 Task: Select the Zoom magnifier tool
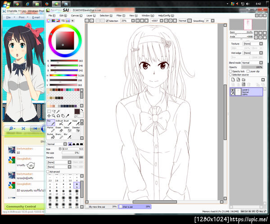pyautogui.click(x=54, y=116)
